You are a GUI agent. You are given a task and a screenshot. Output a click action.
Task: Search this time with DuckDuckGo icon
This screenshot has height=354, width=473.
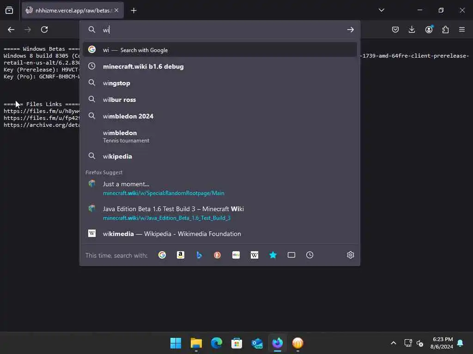click(x=218, y=255)
